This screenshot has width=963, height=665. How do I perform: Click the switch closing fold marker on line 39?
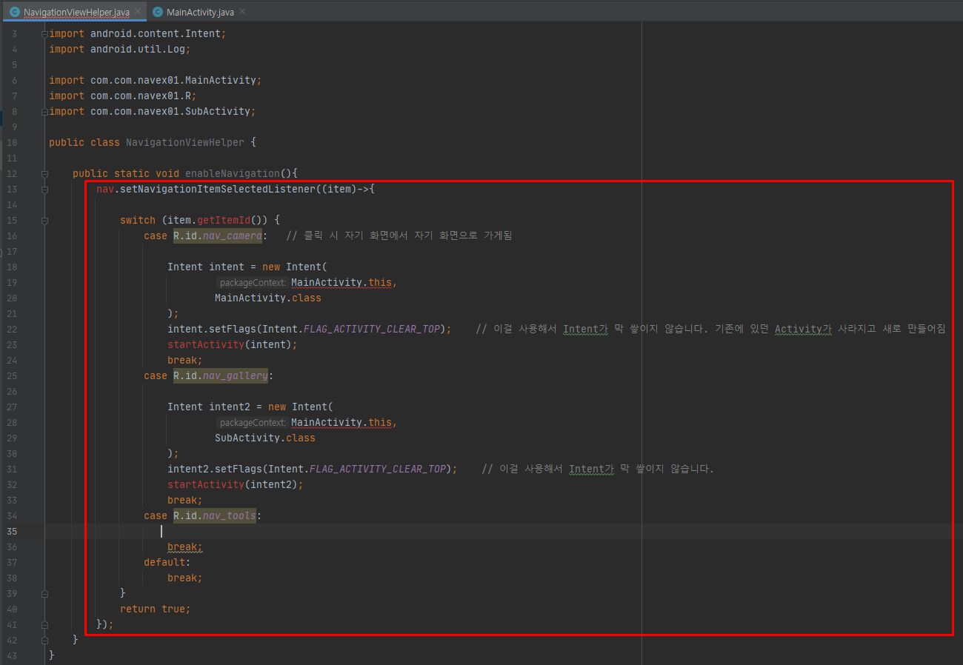tap(45, 594)
